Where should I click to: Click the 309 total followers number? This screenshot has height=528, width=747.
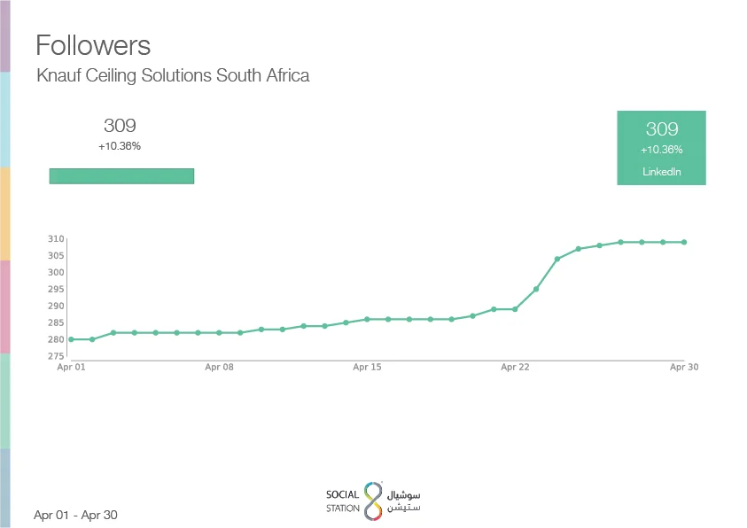[x=120, y=126]
